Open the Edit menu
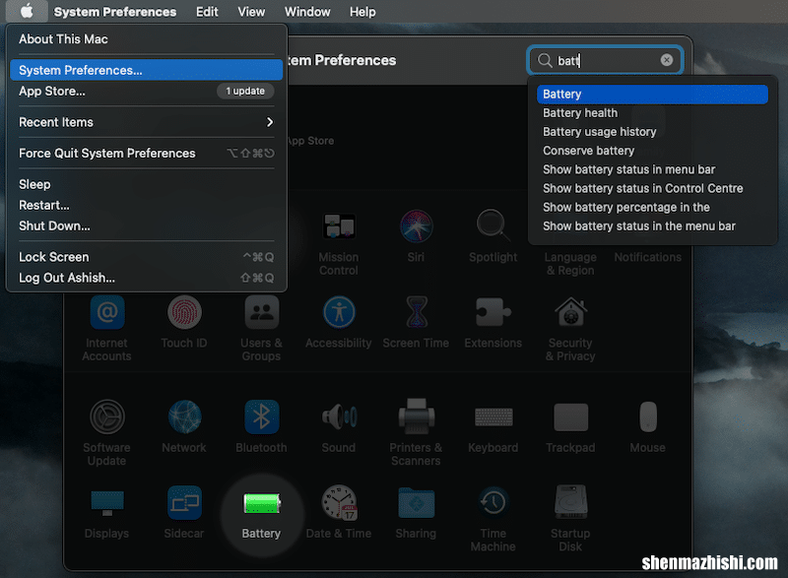This screenshot has width=788, height=578. click(207, 12)
